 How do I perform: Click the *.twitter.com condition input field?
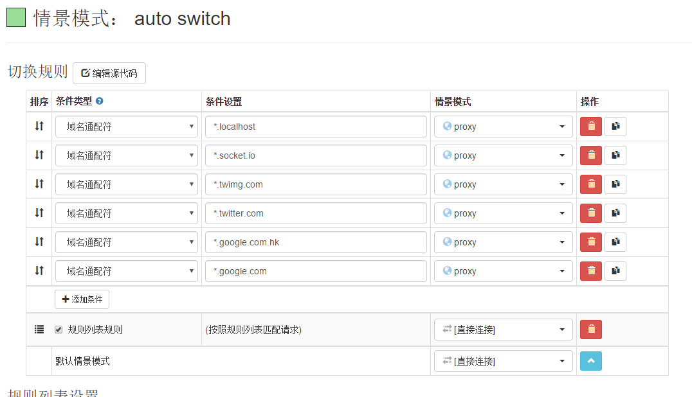coord(316,213)
